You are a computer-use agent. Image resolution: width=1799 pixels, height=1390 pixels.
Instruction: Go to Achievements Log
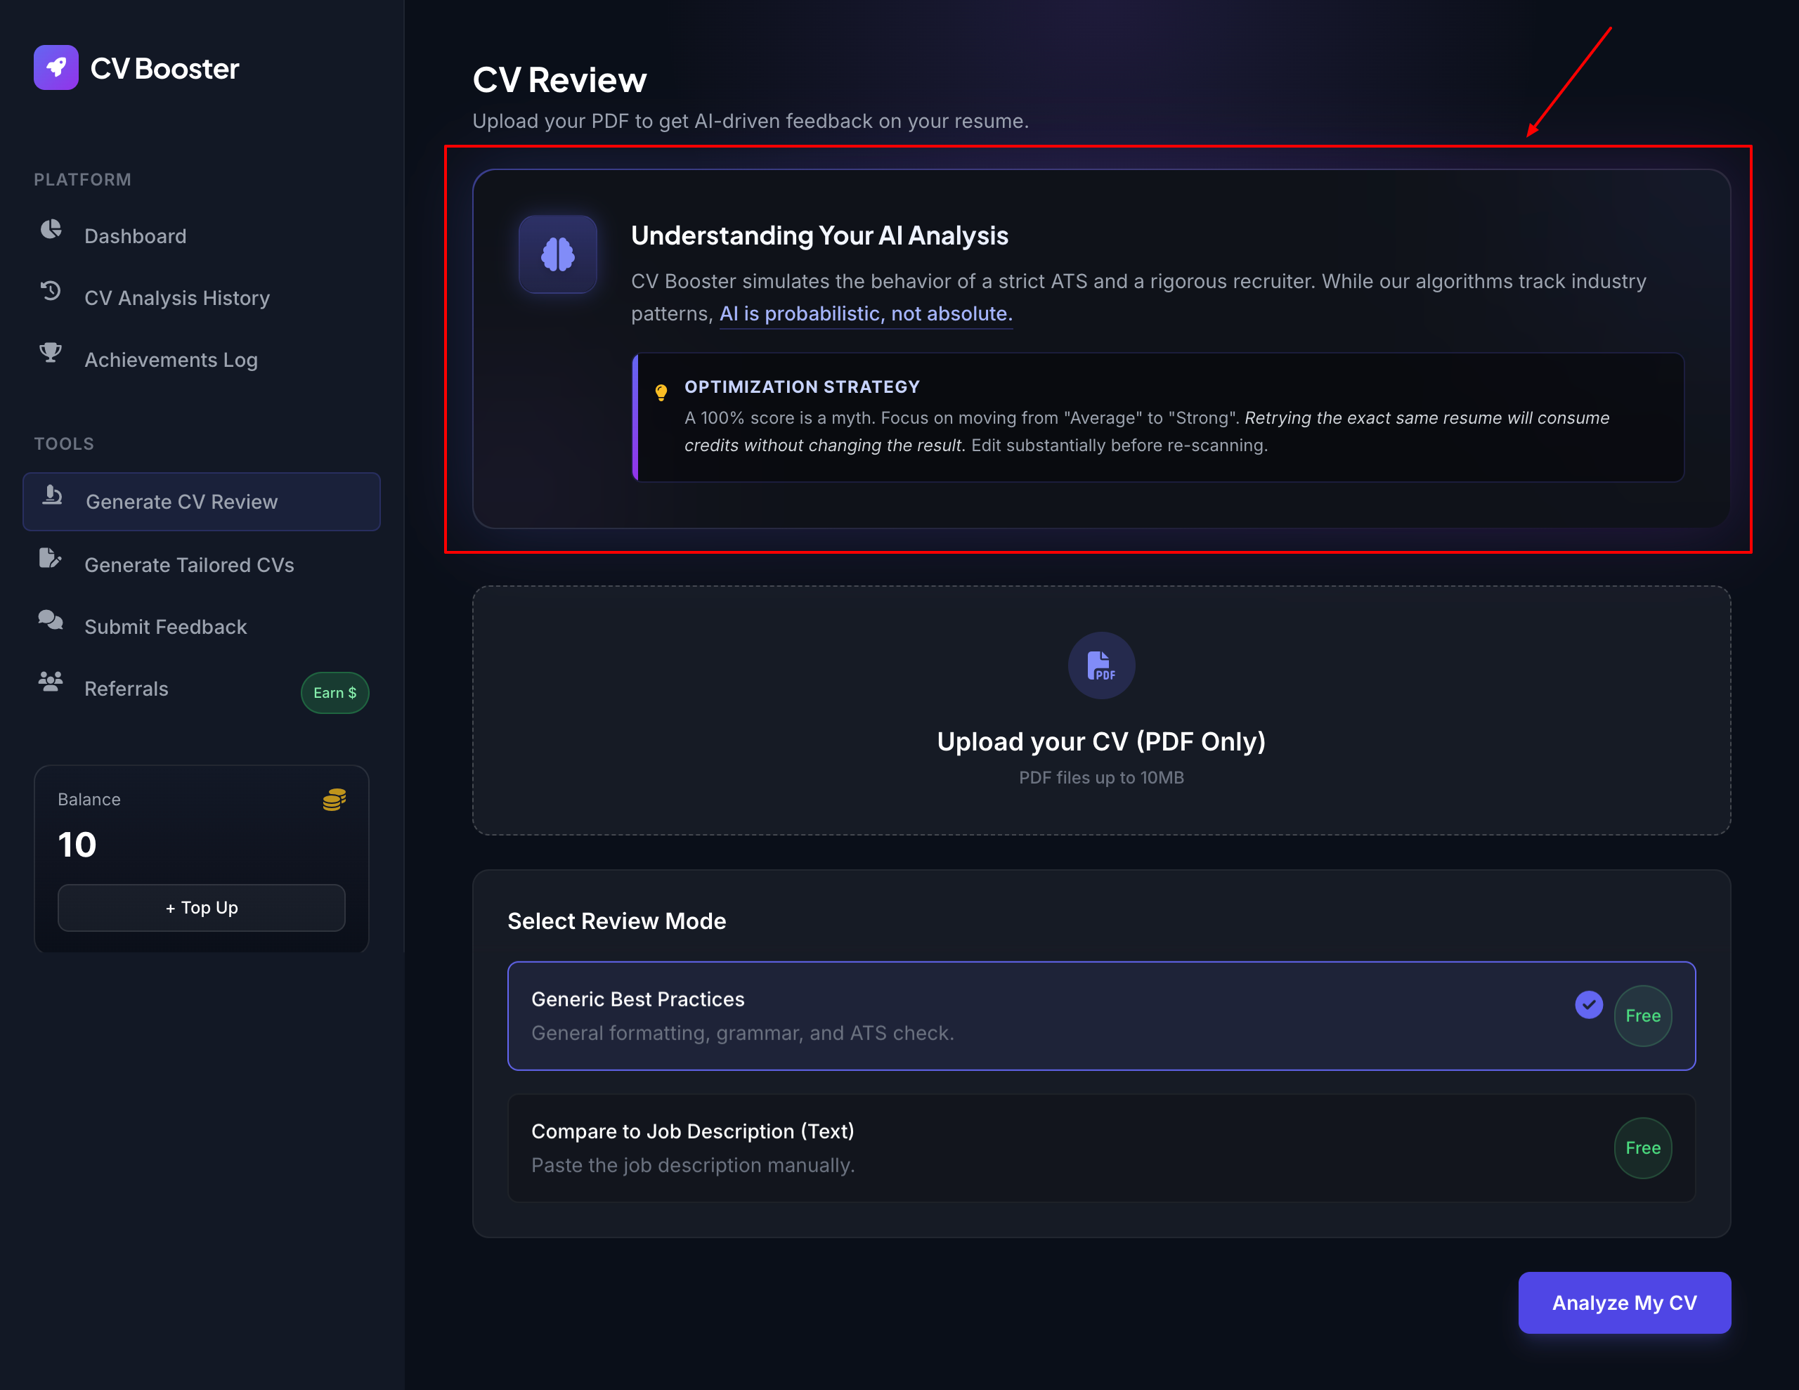[202, 359]
